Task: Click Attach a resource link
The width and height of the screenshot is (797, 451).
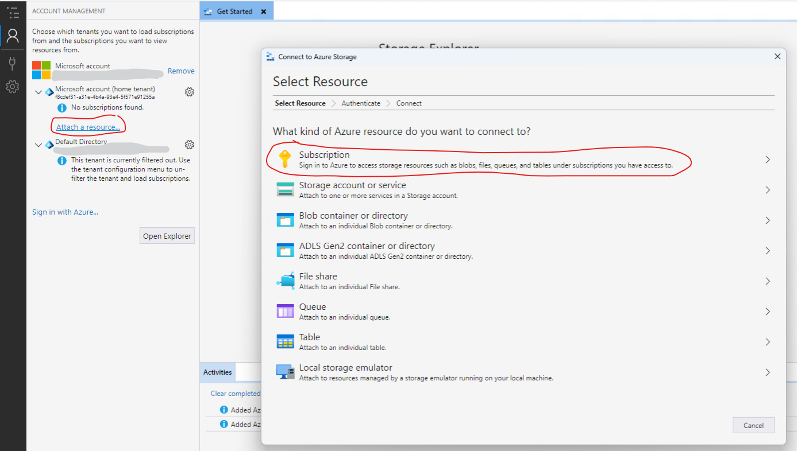Action: (88, 127)
